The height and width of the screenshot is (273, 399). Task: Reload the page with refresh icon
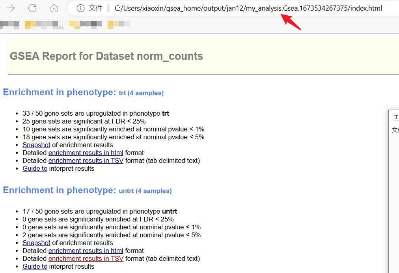coord(32,8)
